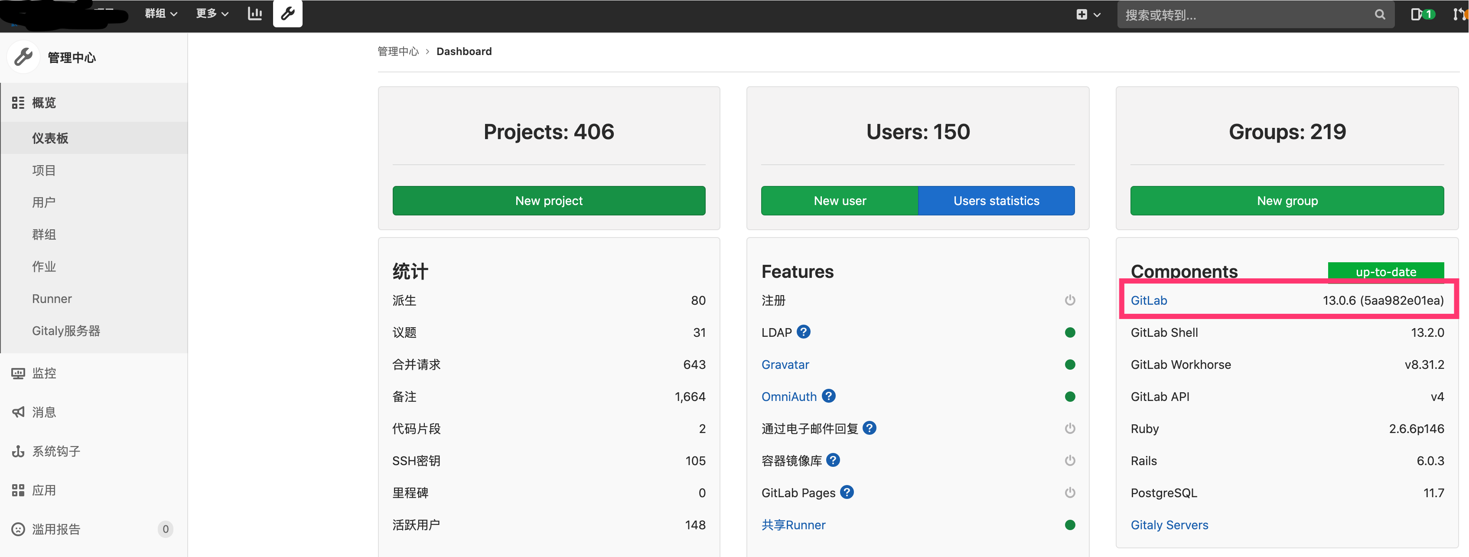
Task: Click the messages megaphone icon
Action: [18, 412]
